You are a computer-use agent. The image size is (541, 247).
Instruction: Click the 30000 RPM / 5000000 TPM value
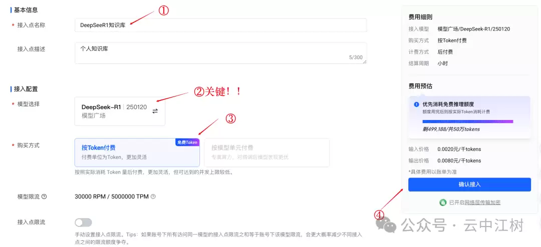111,196
